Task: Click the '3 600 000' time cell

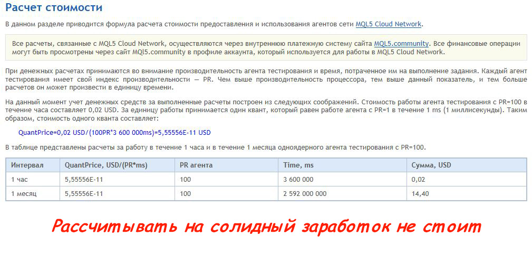Action: click(342, 180)
